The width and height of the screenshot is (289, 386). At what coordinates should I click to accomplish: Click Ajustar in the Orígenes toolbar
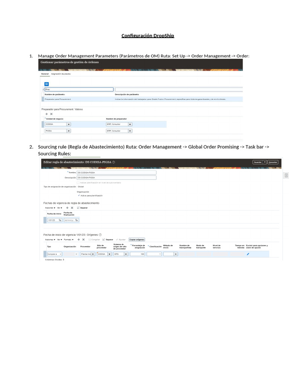121,239
